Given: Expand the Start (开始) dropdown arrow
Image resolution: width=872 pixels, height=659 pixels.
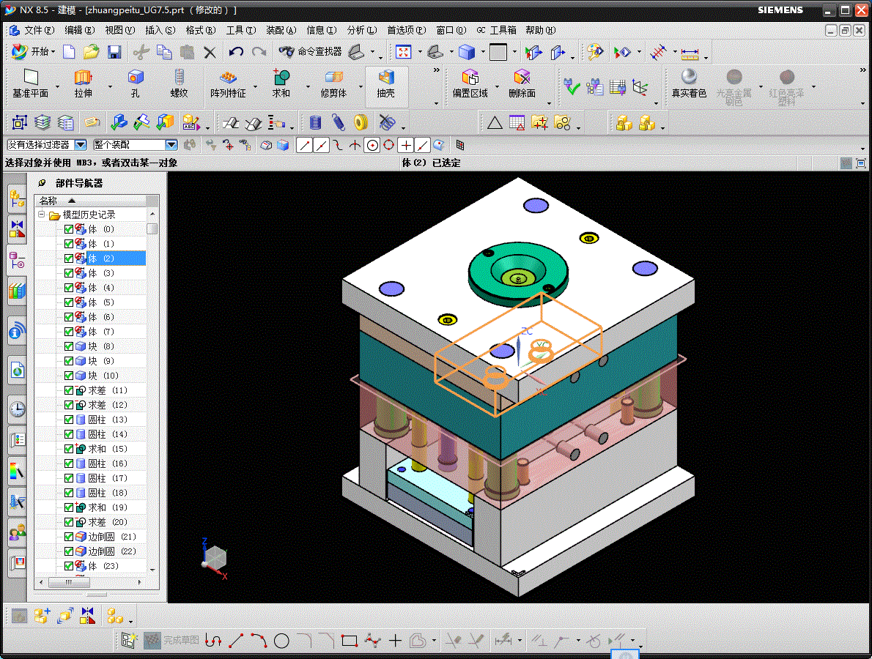Looking at the screenshot, I should click(x=53, y=52).
